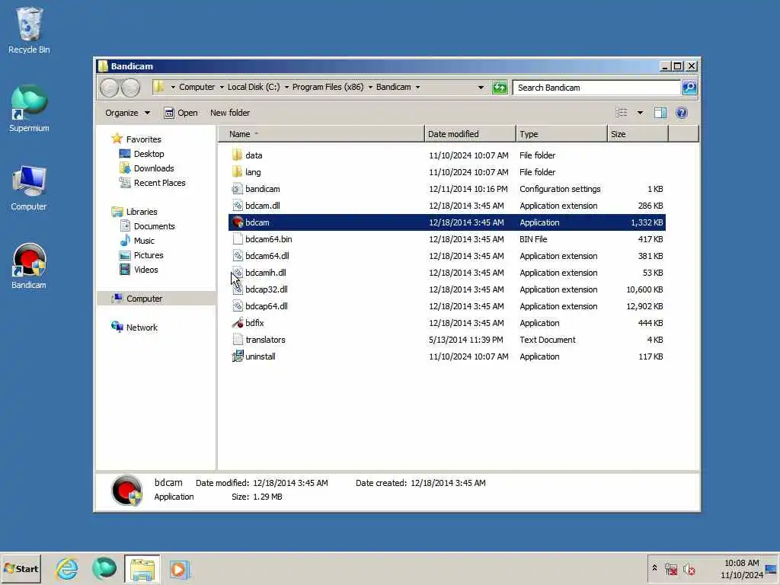Sort by the Size column header

pos(638,134)
